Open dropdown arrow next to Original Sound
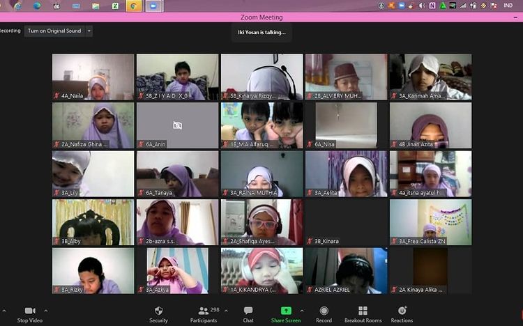This screenshot has height=326, width=523. 89,31
